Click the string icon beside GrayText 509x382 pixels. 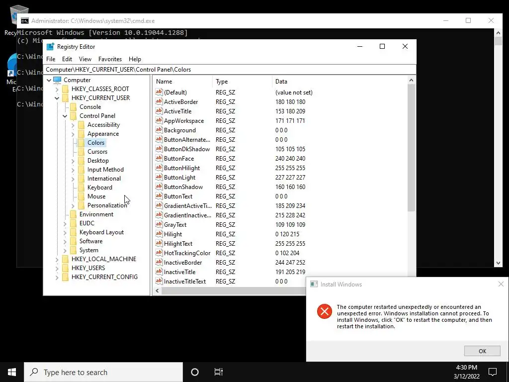tap(159, 224)
